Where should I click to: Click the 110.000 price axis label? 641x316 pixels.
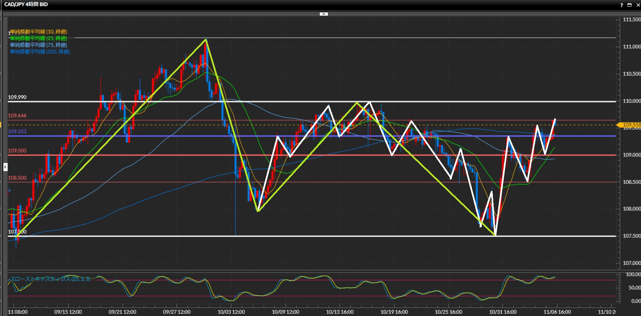click(631, 101)
